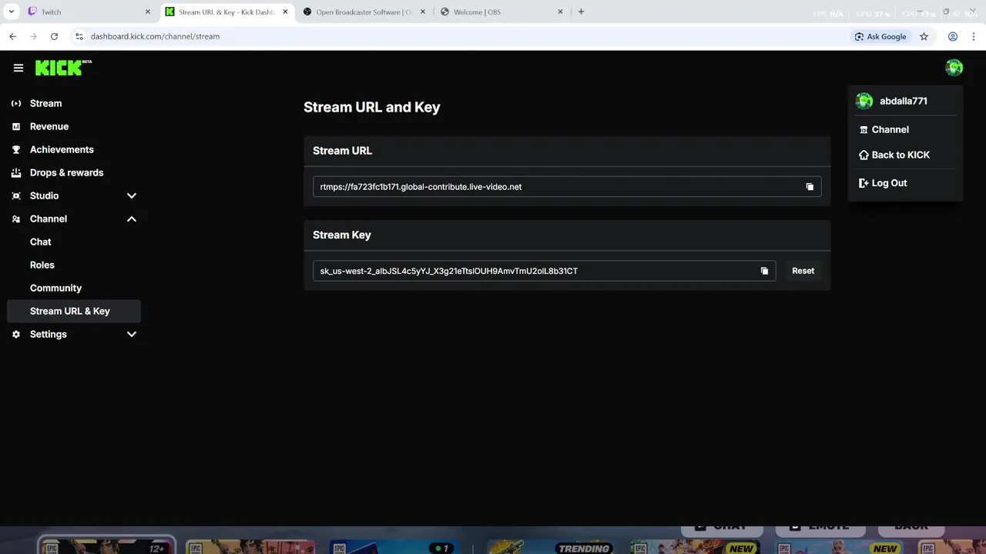Click the Revenue sidebar icon

pos(16,126)
